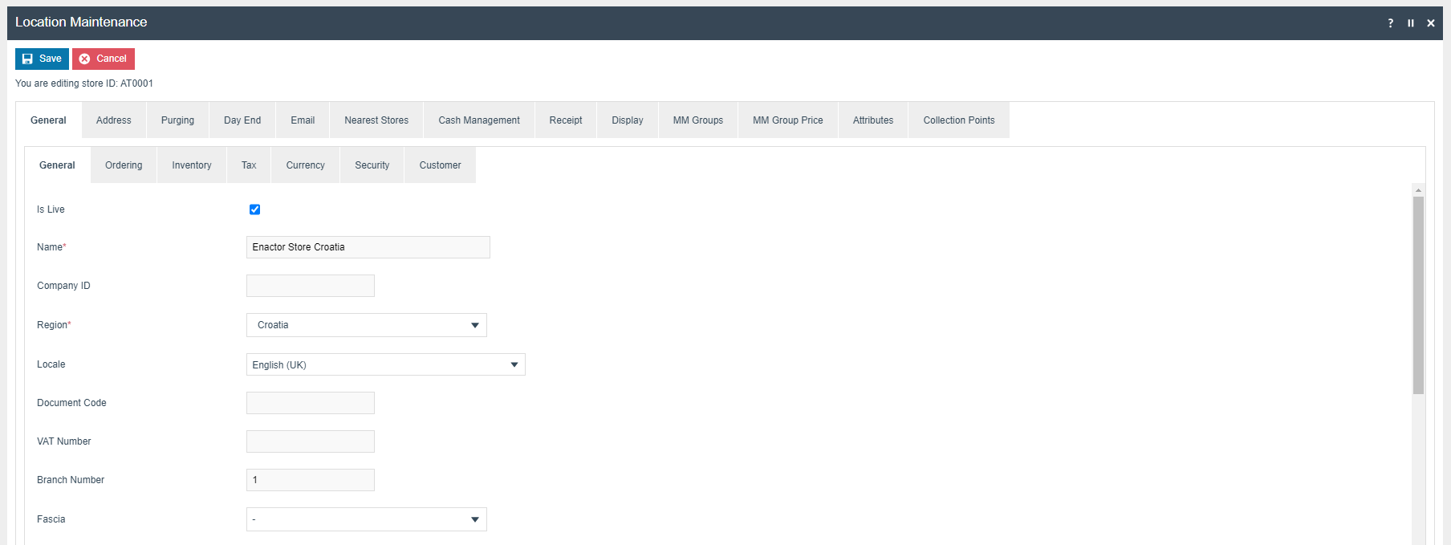Switch to the Address tab

click(x=113, y=120)
